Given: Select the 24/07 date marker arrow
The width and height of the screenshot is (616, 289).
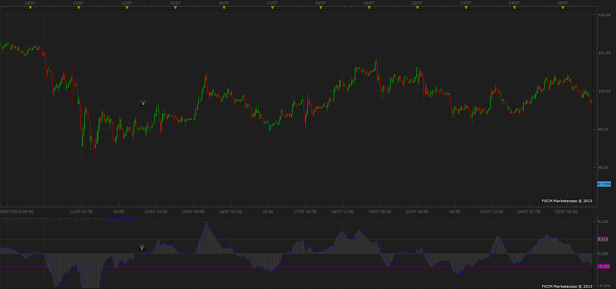Looking at the screenshot, I should click(x=514, y=8).
